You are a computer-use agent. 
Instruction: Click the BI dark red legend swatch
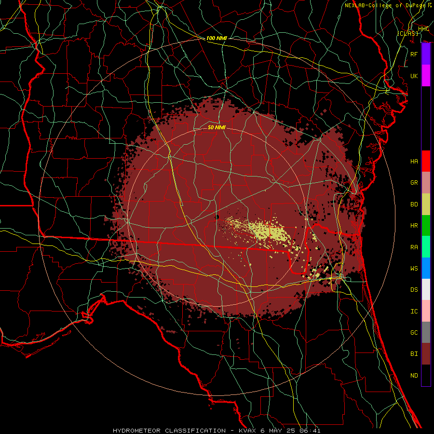(426, 354)
